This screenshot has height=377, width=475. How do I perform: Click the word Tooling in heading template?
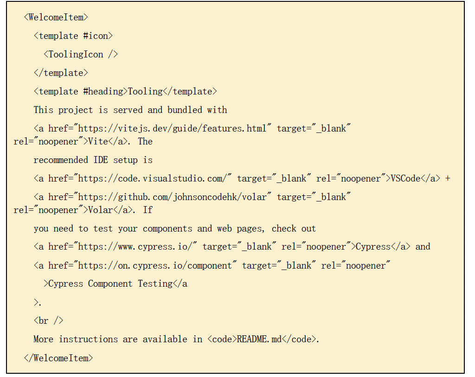pyautogui.click(x=145, y=91)
